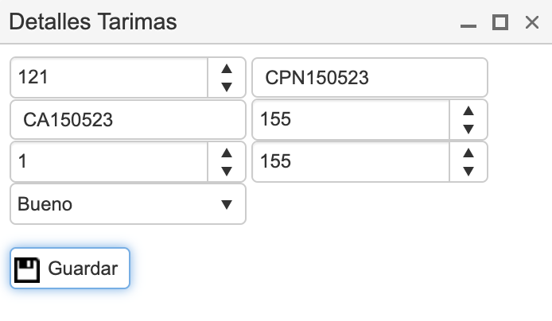The height and width of the screenshot is (321, 552).
Task: Click inside the lower 155 number field
Action: click(x=351, y=161)
